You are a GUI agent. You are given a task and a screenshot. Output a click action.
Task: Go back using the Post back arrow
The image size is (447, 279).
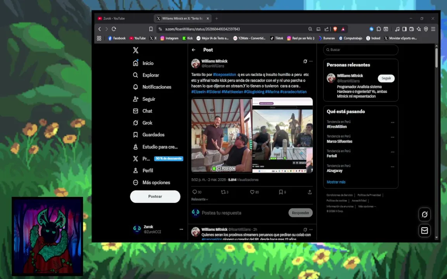[x=194, y=50]
